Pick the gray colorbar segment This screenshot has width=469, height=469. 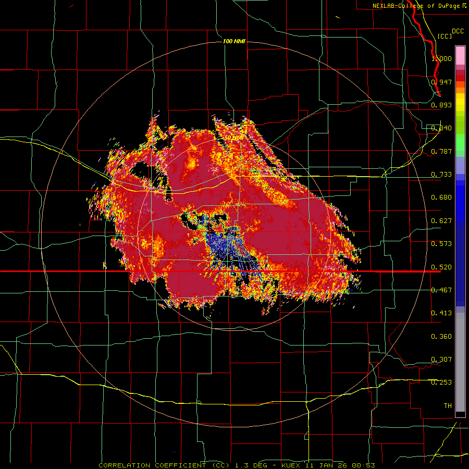click(x=460, y=362)
